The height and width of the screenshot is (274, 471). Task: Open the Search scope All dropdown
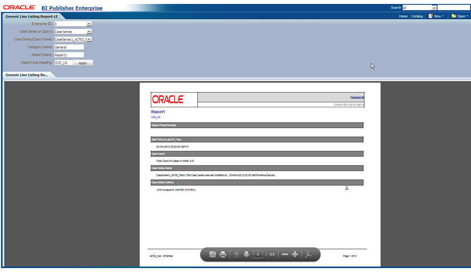(x=434, y=8)
